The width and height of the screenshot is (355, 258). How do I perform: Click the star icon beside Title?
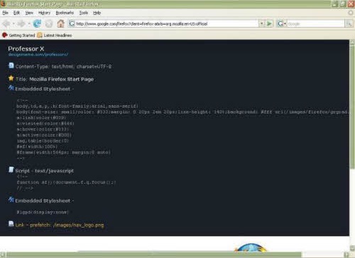point(11,78)
